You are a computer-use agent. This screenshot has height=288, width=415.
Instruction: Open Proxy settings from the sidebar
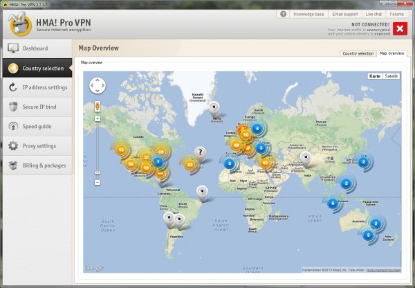pos(37,145)
